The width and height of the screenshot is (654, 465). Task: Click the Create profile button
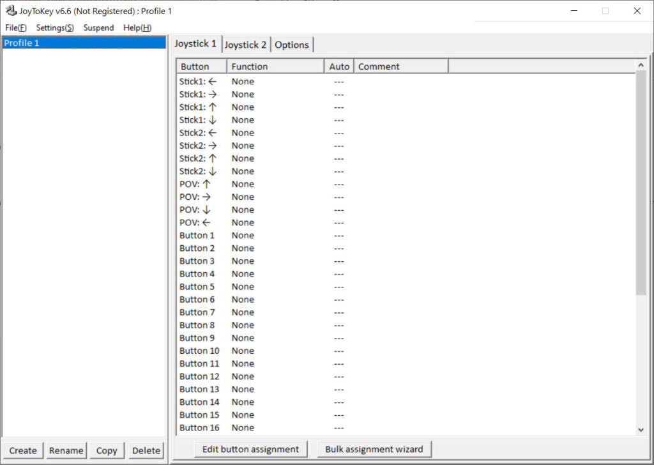point(23,450)
